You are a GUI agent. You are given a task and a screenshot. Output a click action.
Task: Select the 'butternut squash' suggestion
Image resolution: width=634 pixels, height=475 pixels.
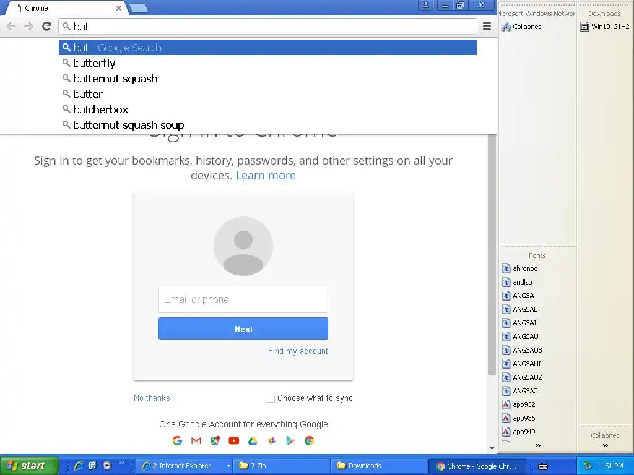[267, 79]
